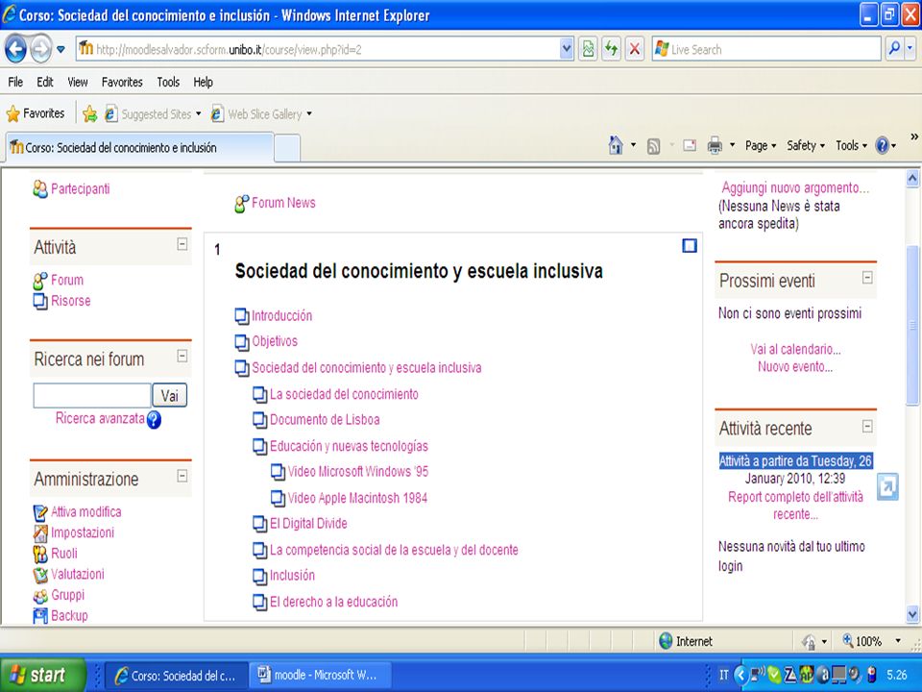Click the IT language indicator in taskbar

coord(724,675)
